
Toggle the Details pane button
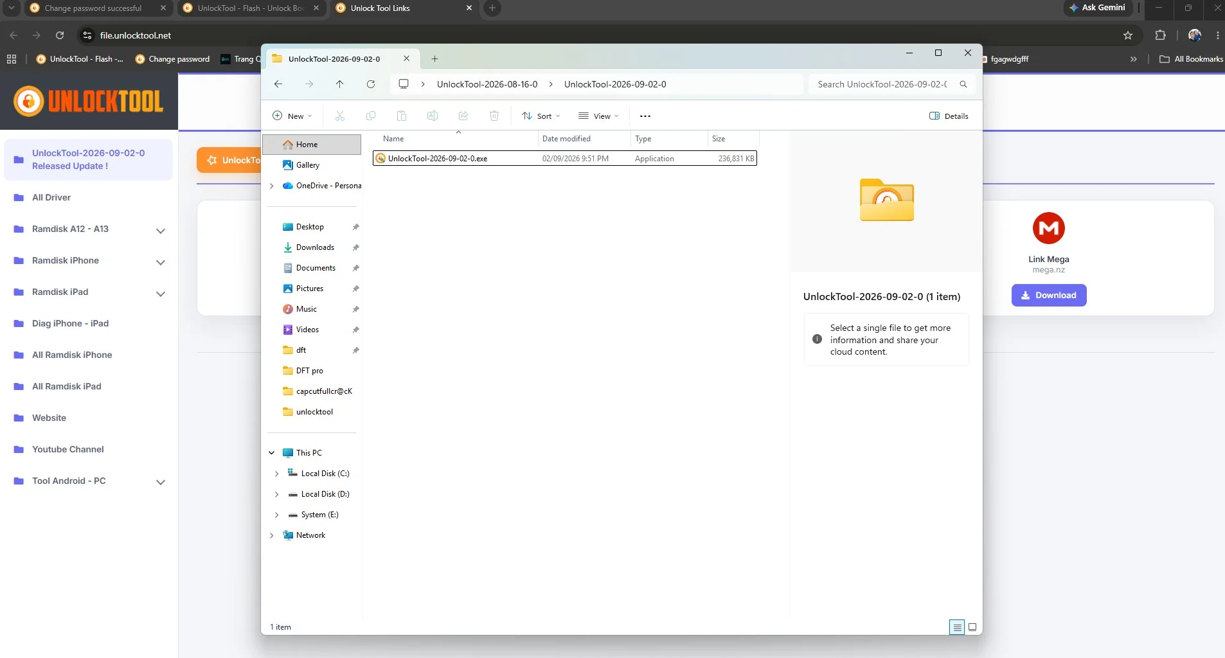tap(949, 116)
